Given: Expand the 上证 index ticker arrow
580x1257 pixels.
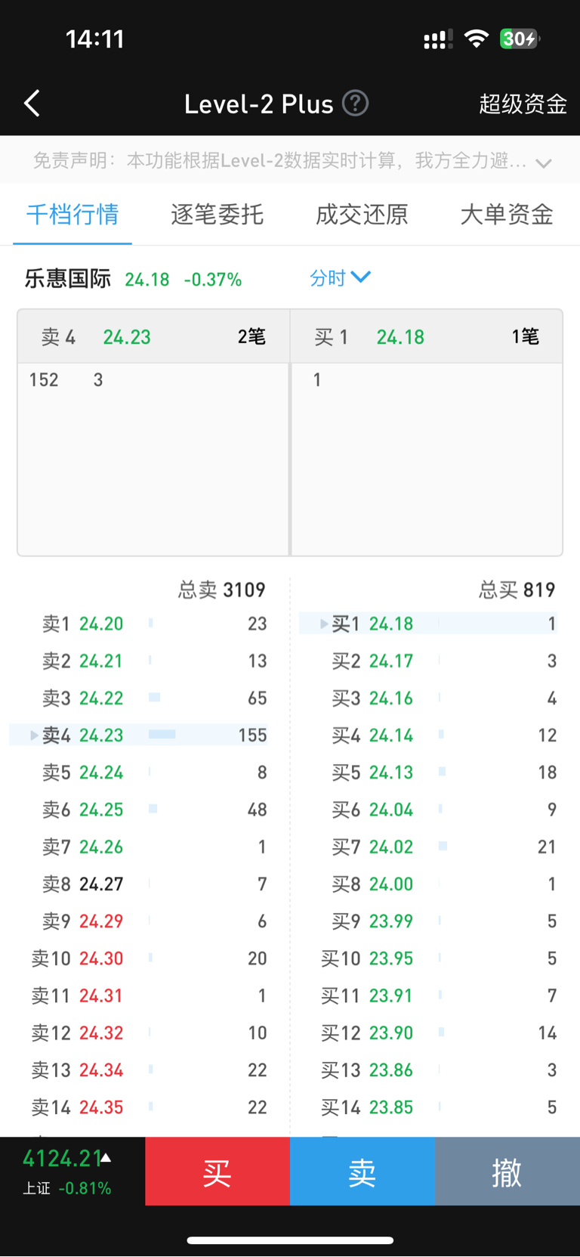Looking at the screenshot, I should pyautogui.click(x=106, y=1157).
